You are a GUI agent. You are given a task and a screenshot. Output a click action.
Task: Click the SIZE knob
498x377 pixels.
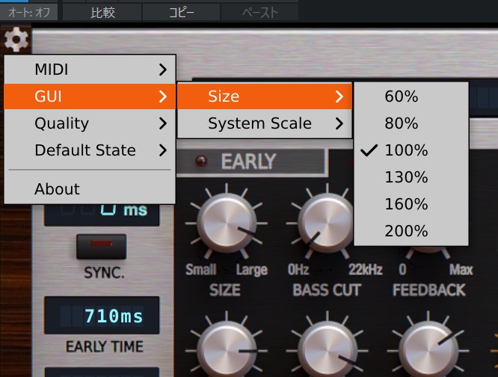coord(225,225)
